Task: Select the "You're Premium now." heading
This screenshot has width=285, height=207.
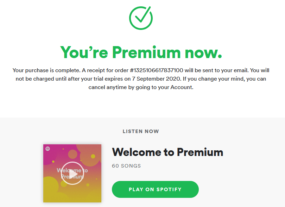Action: point(141,52)
